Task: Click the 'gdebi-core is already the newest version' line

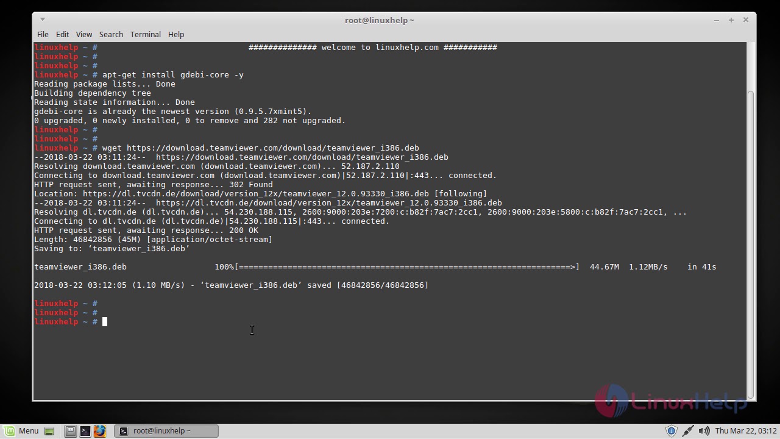Action: 173,112
